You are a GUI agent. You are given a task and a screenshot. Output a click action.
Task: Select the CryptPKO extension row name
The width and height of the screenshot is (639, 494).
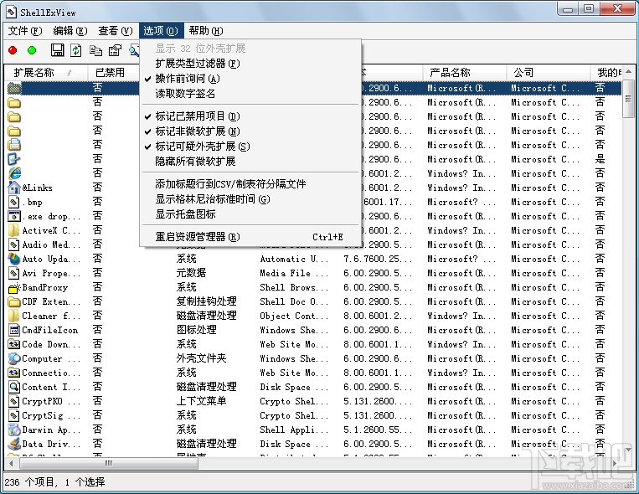tap(51, 401)
